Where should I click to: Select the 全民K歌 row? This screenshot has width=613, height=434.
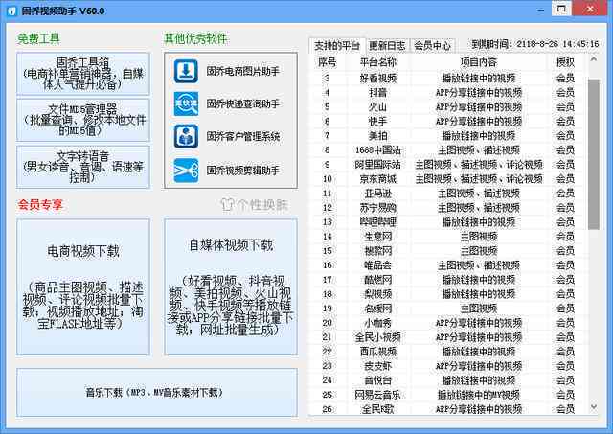447,409
